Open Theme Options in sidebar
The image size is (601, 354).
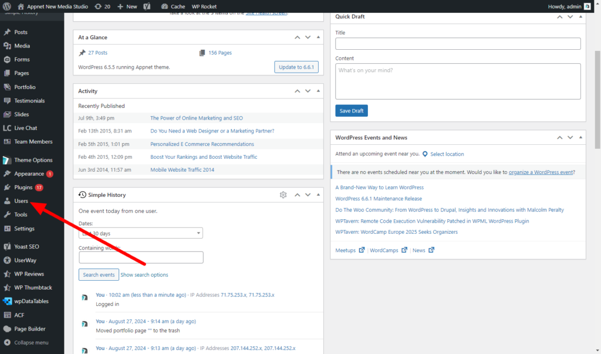tap(32, 160)
